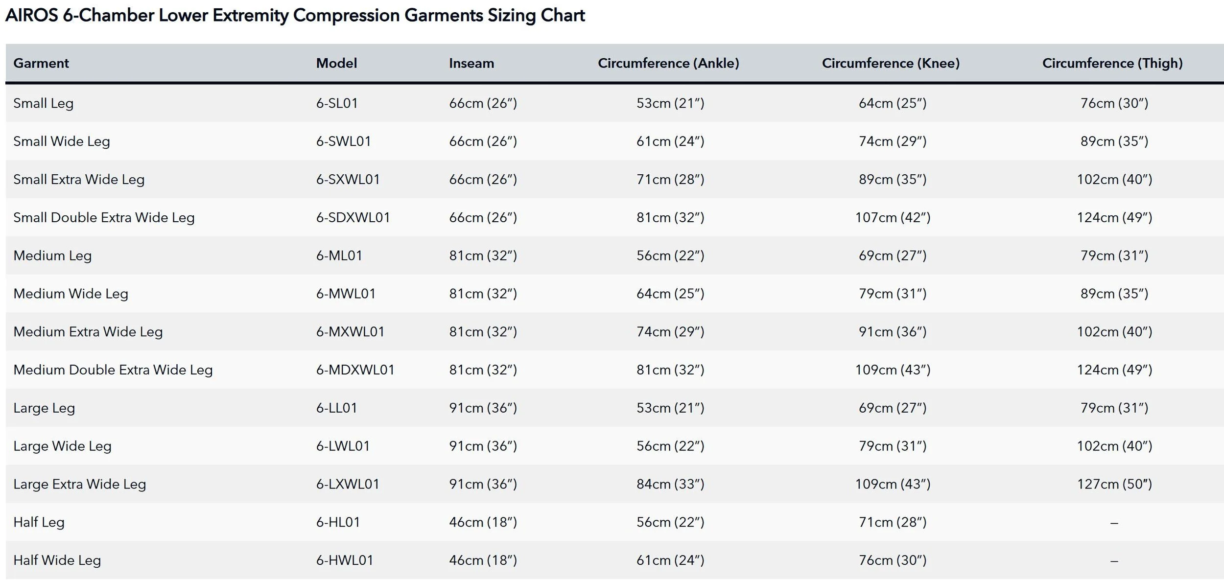The width and height of the screenshot is (1224, 580).
Task: Click the sizing chart title heading
Action: [x=295, y=15]
